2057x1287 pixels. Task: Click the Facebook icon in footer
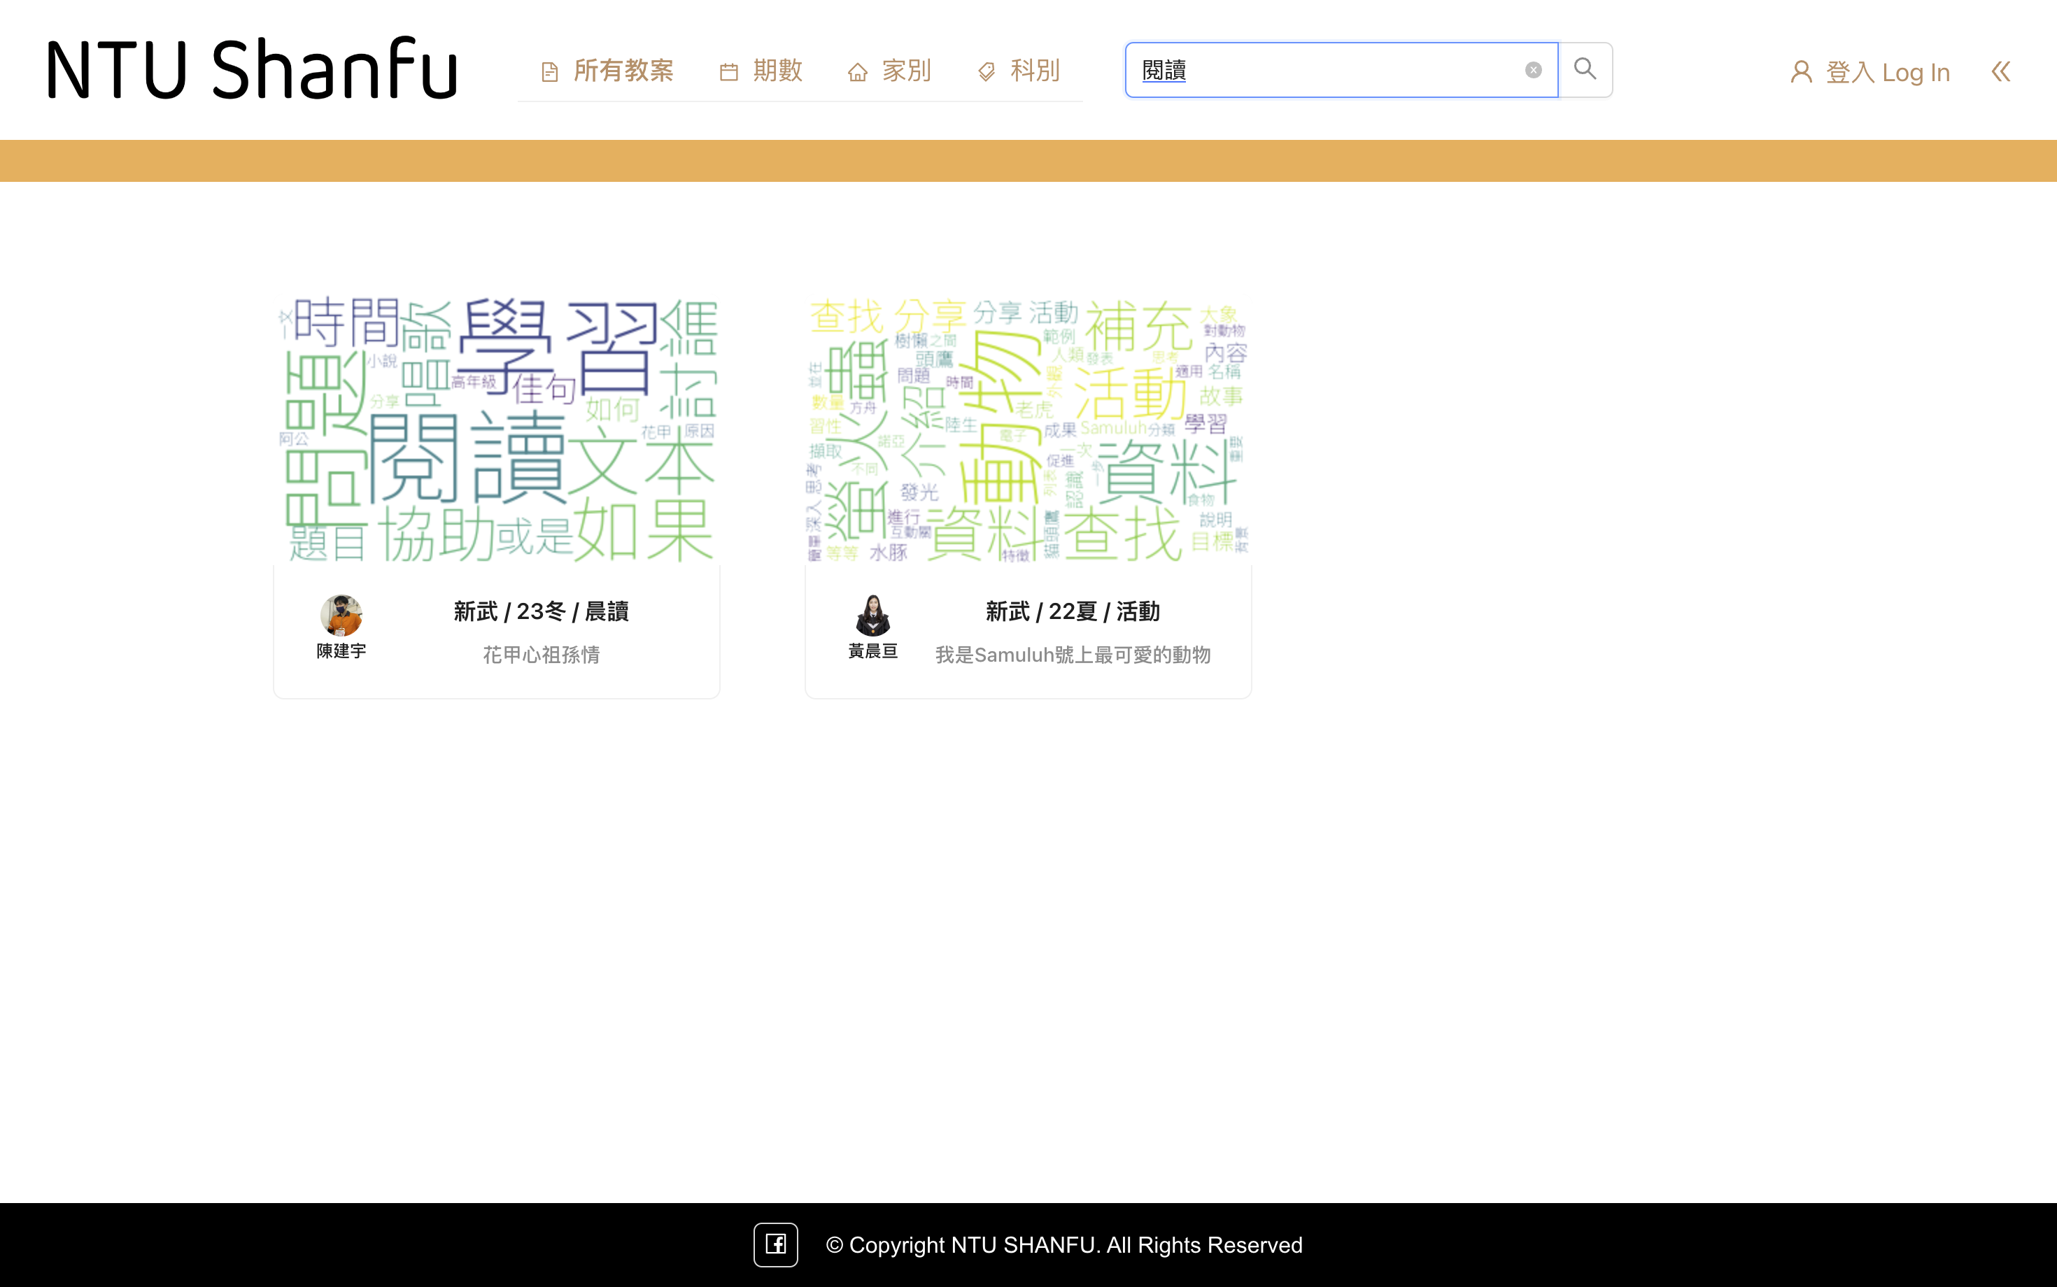775,1244
